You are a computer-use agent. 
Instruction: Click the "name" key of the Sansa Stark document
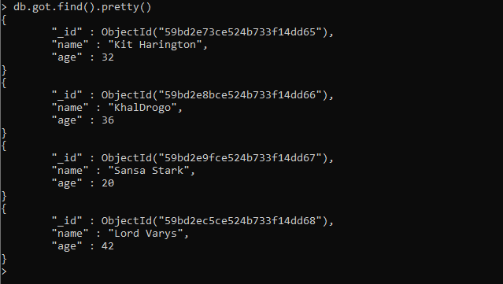(70, 170)
